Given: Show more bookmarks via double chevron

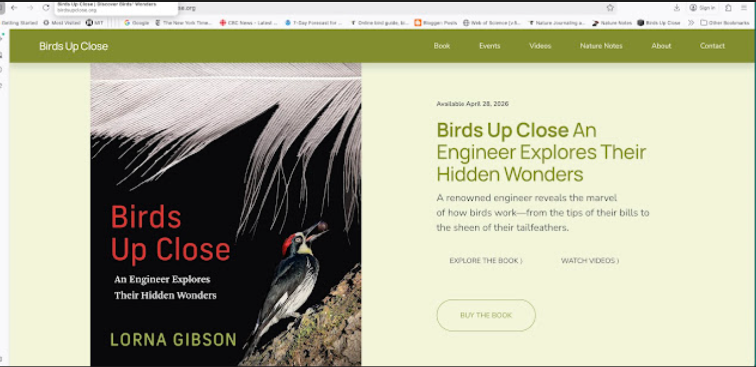Looking at the screenshot, I should 691,23.
